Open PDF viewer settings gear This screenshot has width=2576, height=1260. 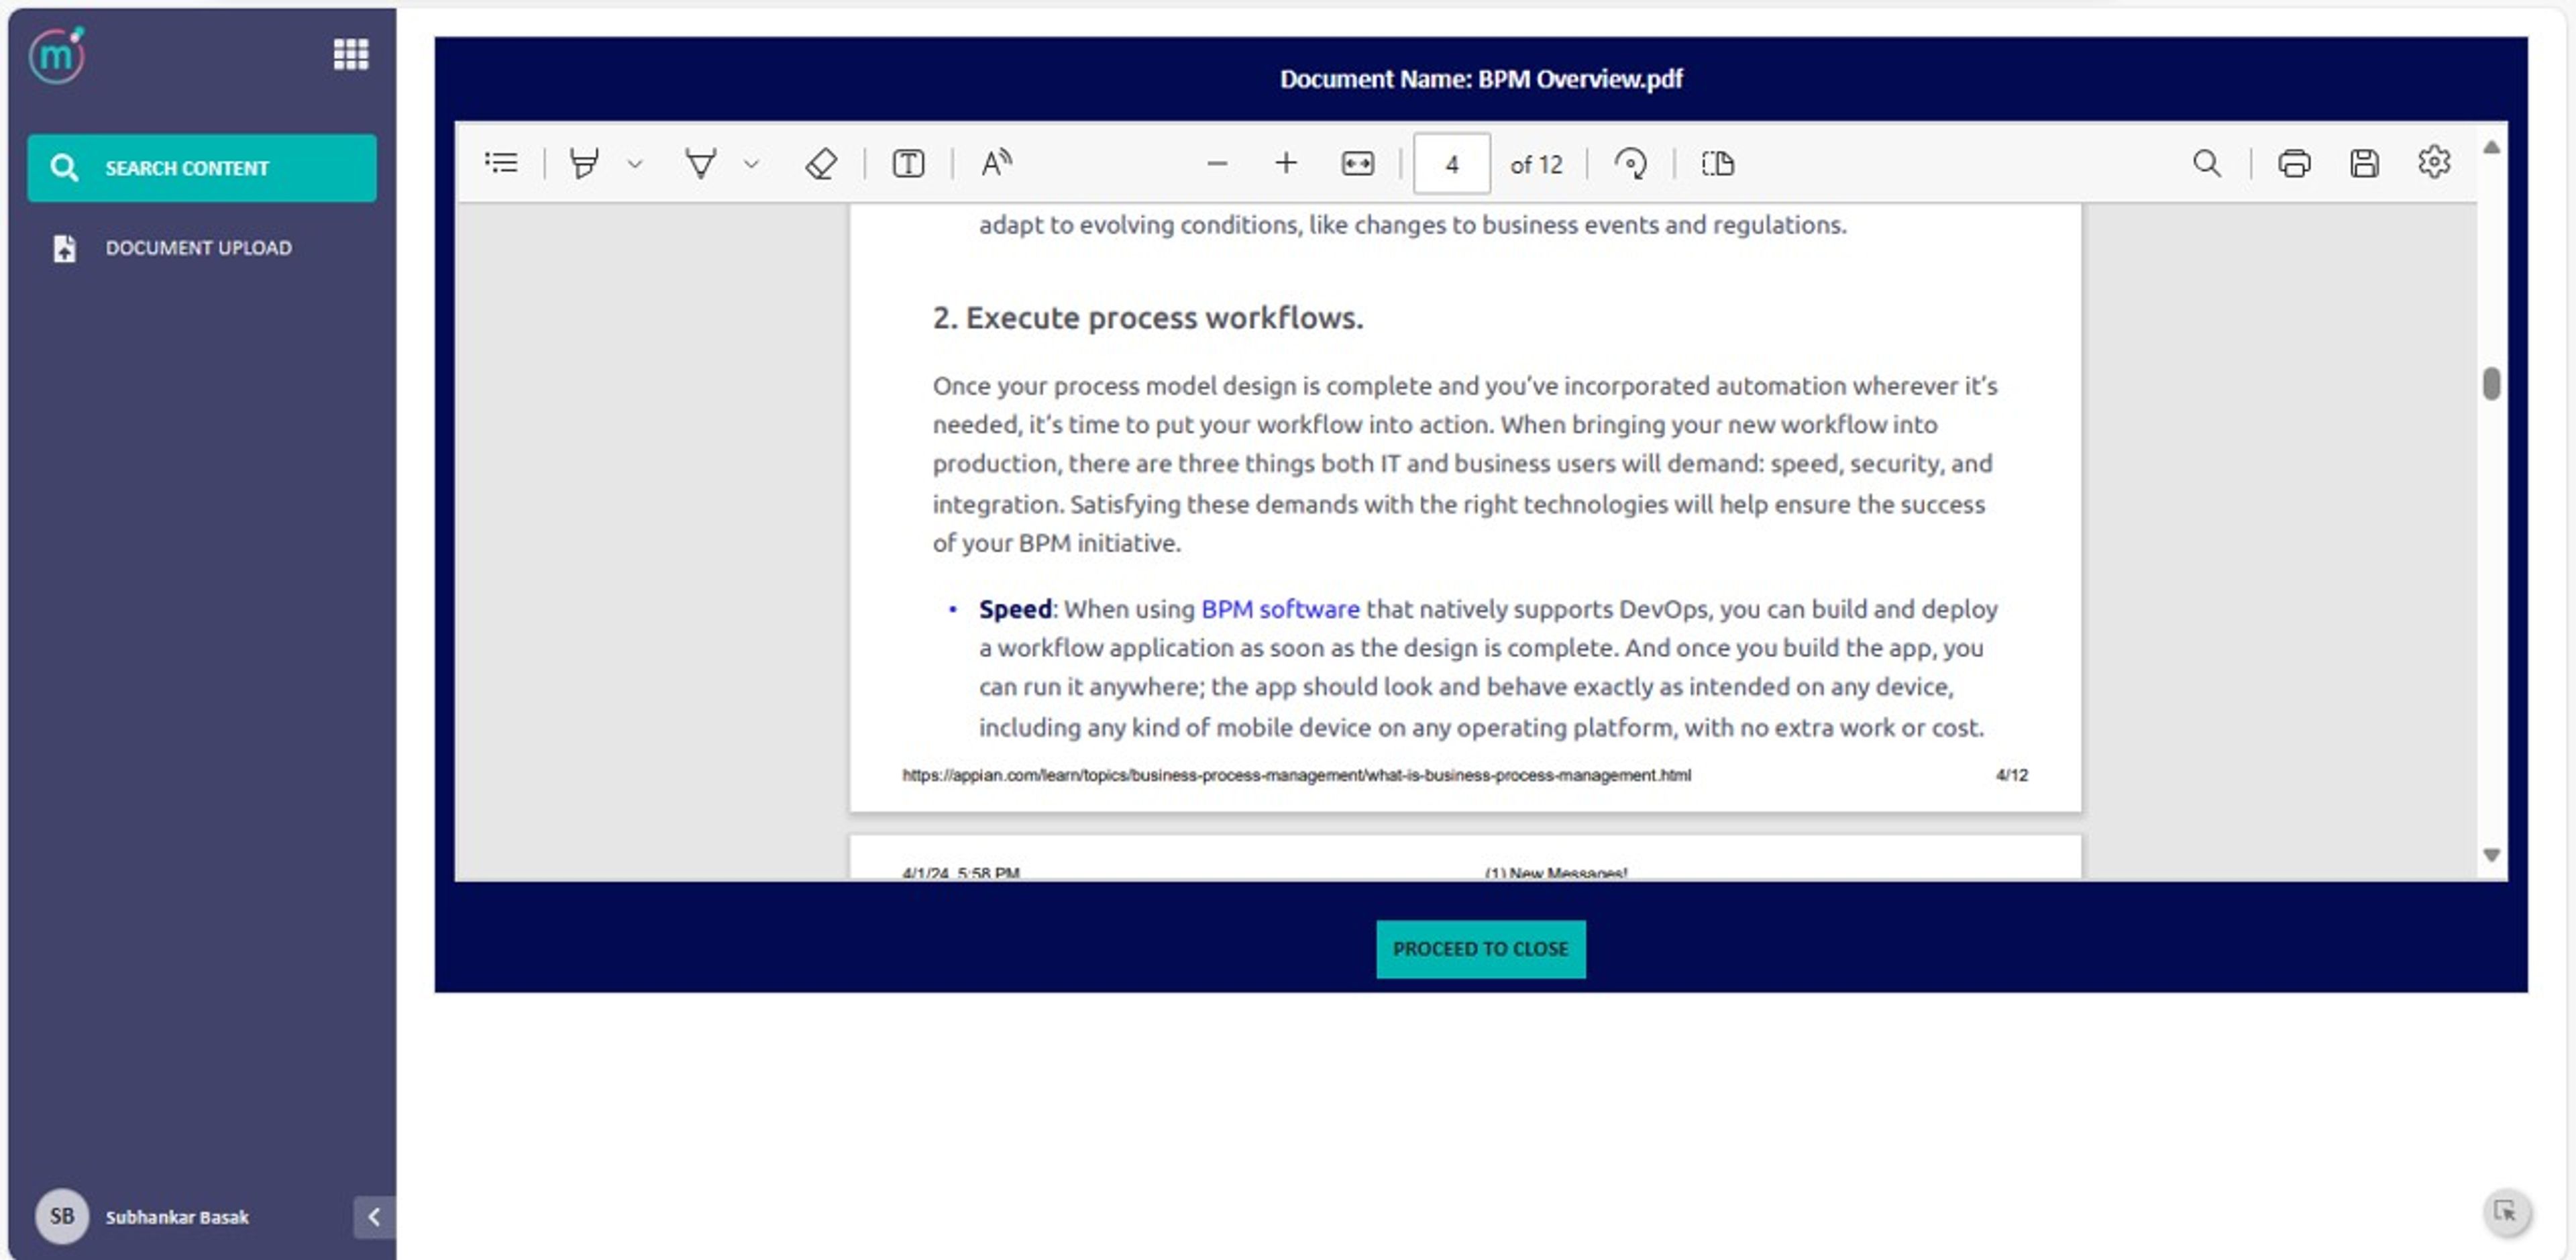pos(2434,162)
